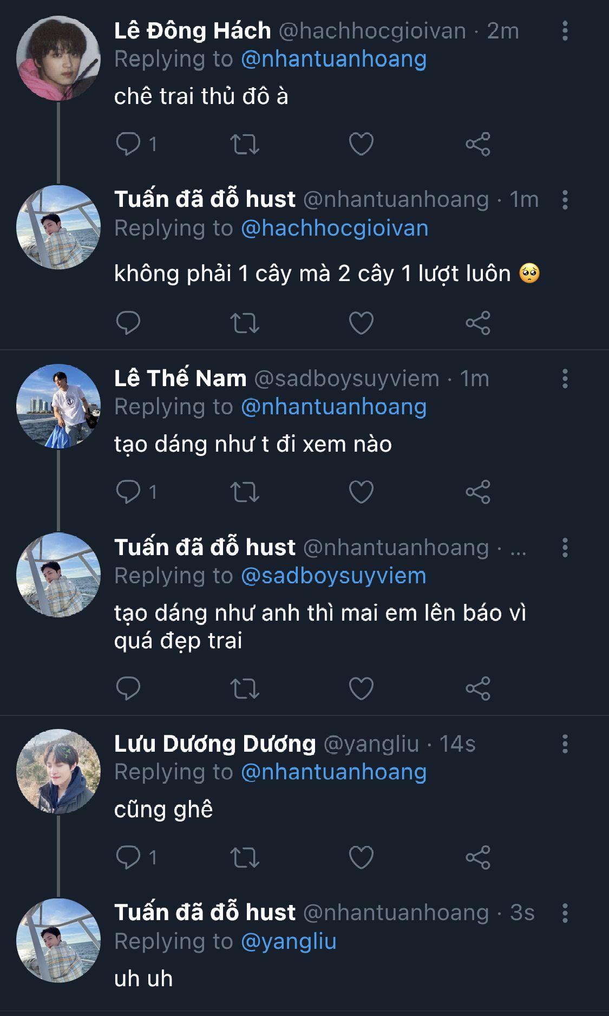Share the "quá đẹp trai" tweet
The width and height of the screenshot is (609, 1016).
[x=477, y=688]
